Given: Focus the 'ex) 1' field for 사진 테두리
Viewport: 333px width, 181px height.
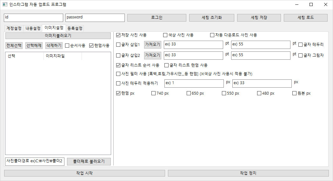Looking at the screenshot, I should pyautogui.click(x=194, y=84).
